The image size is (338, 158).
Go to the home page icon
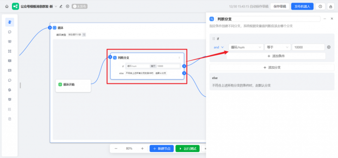(7, 7)
